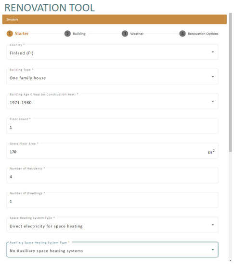Click the Floor Count input field
The image size is (234, 264).
pyautogui.click(x=112, y=126)
